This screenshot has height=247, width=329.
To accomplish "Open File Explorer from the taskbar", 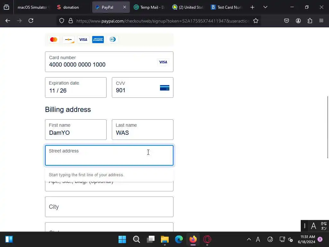I will pyautogui.click(x=165, y=239).
